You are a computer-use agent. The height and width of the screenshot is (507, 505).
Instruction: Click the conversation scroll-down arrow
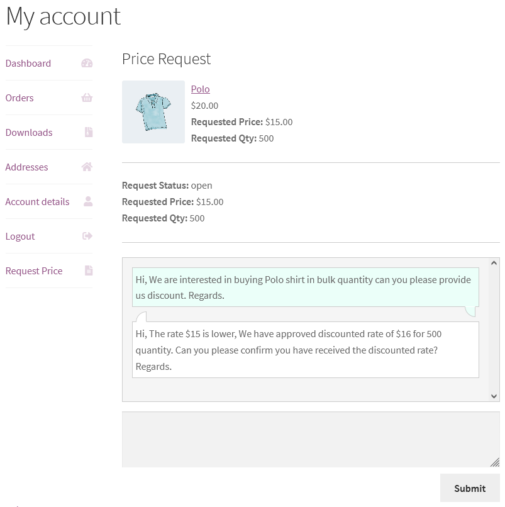coord(493,396)
